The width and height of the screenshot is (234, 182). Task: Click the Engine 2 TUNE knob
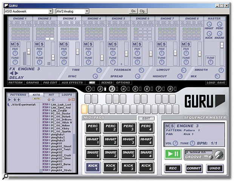tap(40, 62)
